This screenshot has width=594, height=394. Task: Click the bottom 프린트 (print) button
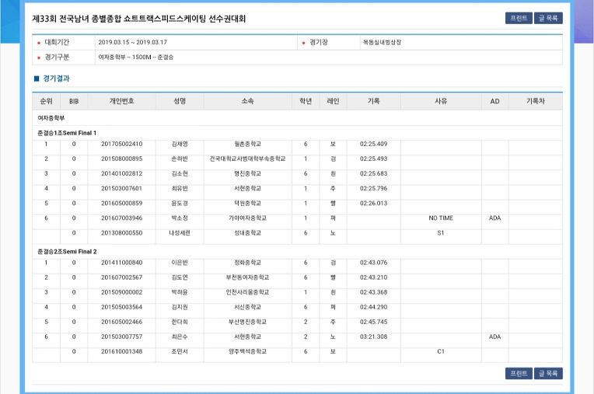(x=519, y=374)
